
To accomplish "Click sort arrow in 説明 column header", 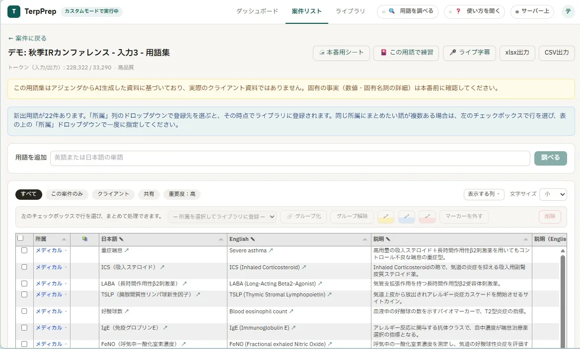I will coord(525,239).
